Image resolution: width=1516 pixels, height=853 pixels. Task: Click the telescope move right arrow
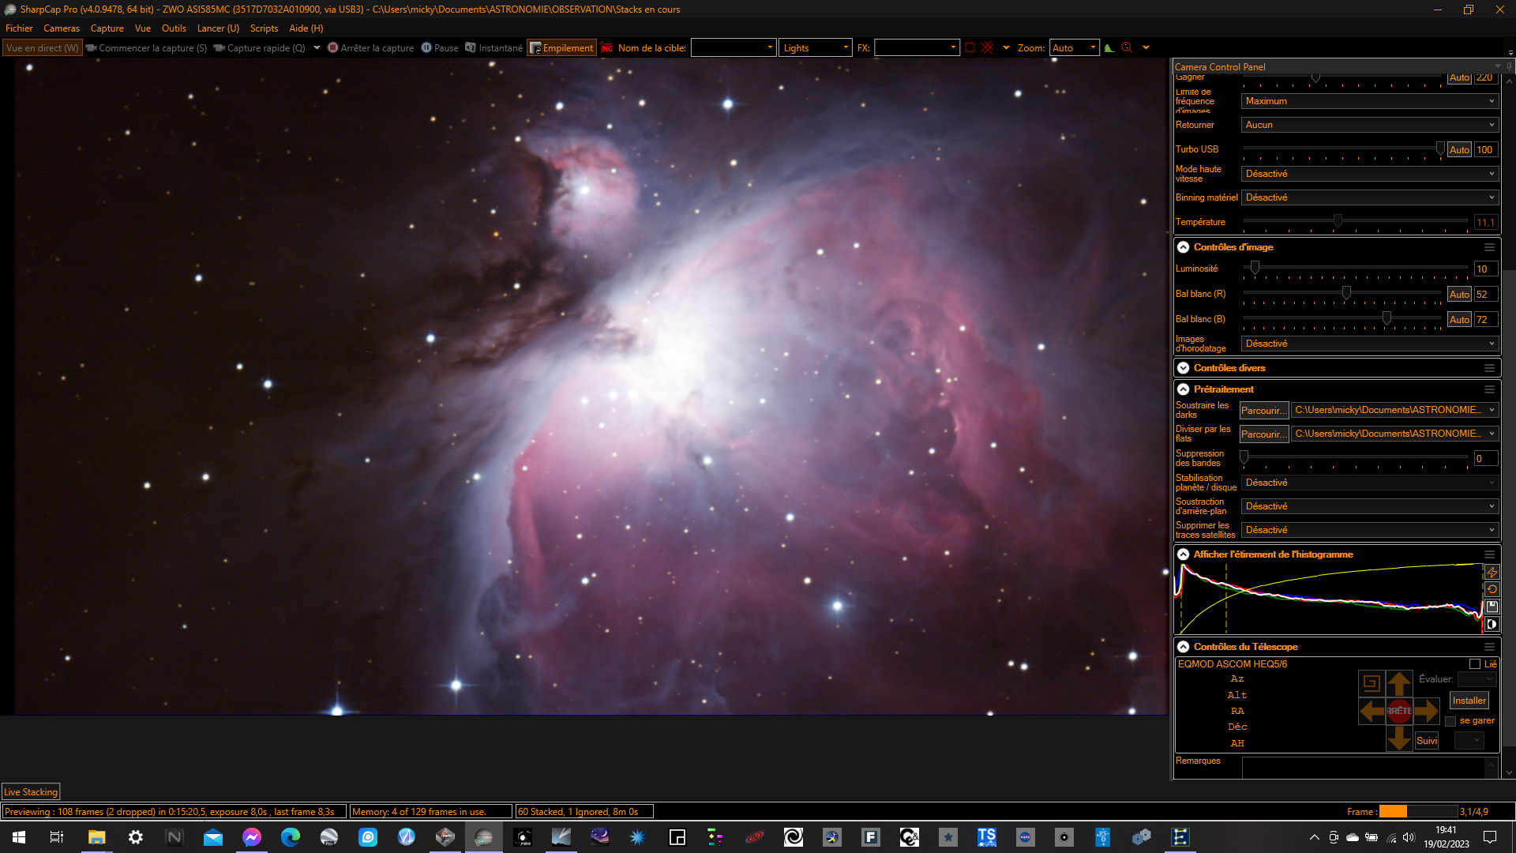(x=1427, y=711)
